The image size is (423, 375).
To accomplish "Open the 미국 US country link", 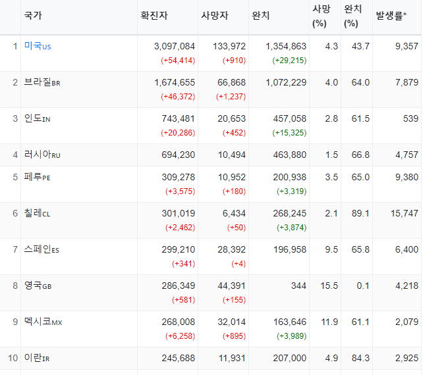I will pos(38,46).
